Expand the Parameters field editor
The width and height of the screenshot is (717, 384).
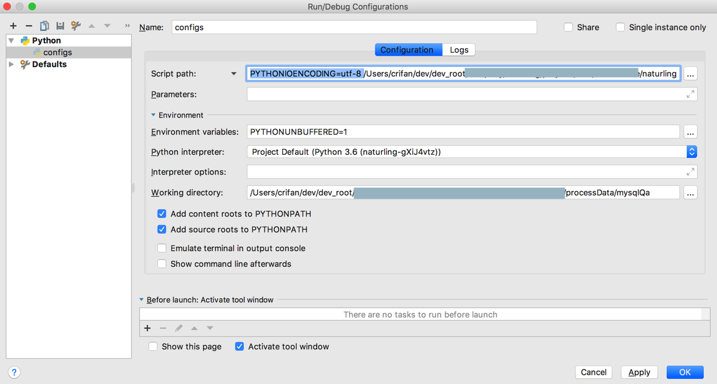click(690, 94)
